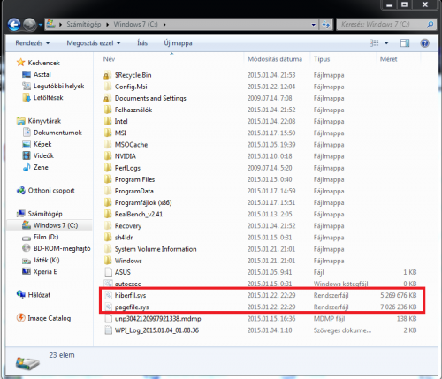Select the ProgramData folder
The width and height of the screenshot is (442, 379).
coord(134,191)
